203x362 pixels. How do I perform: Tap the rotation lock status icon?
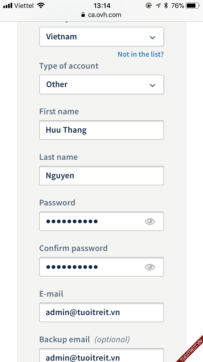tap(149, 5)
